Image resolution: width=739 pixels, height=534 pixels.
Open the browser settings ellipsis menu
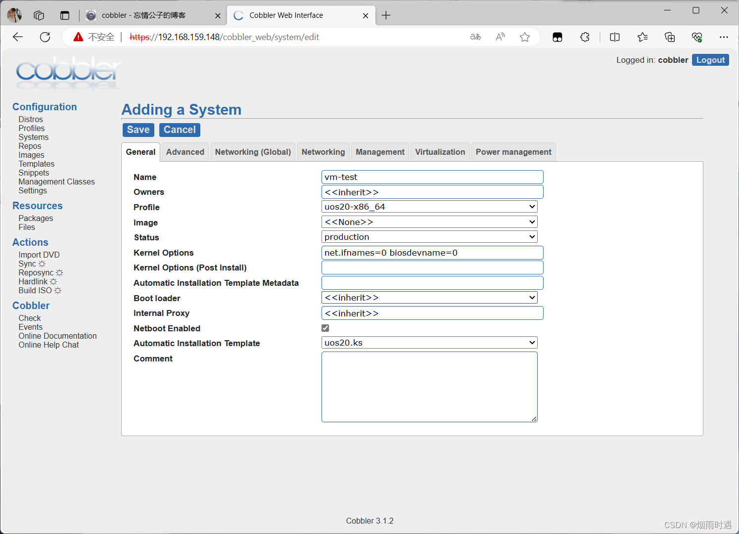point(724,37)
